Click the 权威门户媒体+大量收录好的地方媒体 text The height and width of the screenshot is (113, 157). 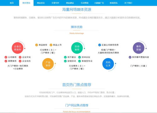(108, 51)
